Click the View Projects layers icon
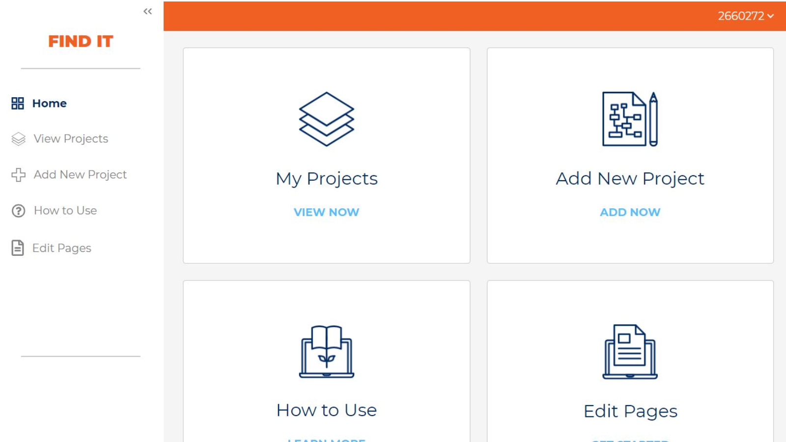This screenshot has height=442, width=786. [18, 139]
